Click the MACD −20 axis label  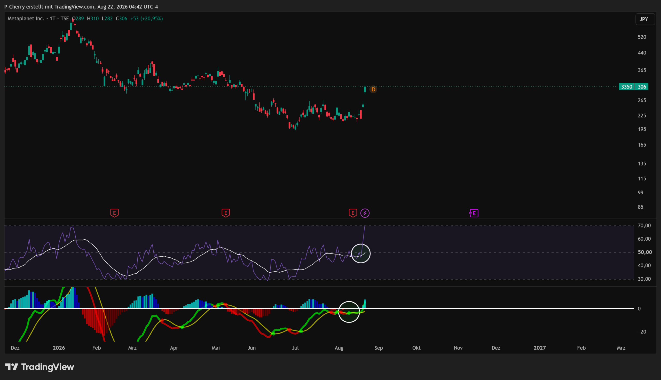(x=642, y=332)
